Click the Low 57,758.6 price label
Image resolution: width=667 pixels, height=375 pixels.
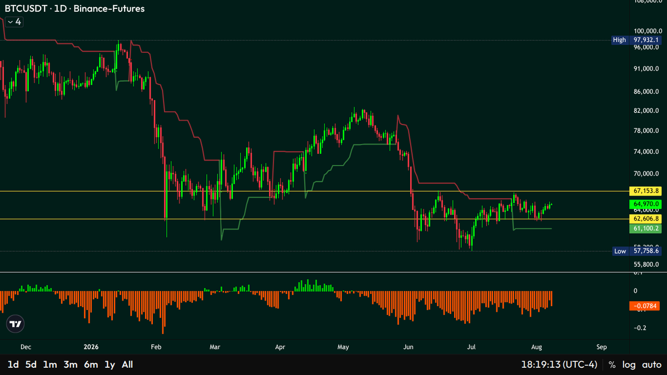(636, 251)
